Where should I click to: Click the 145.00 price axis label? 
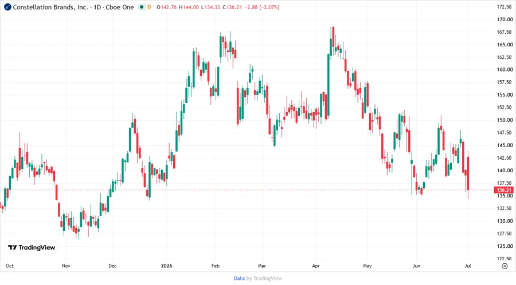504,145
